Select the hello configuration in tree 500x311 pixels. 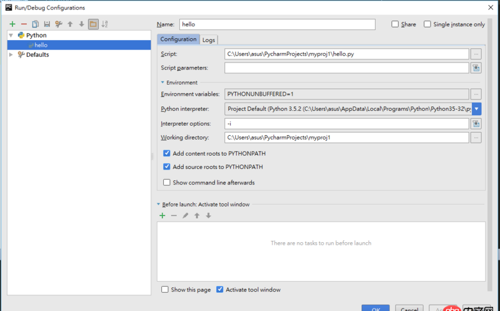pyautogui.click(x=79, y=45)
